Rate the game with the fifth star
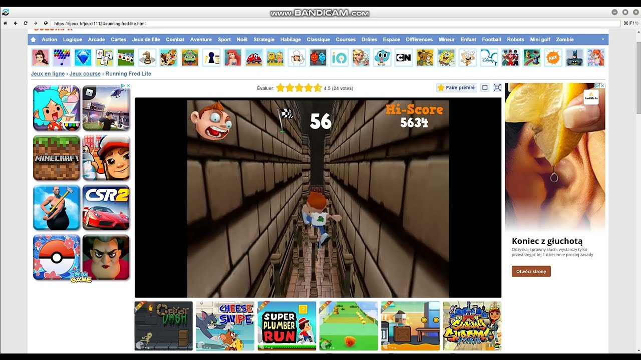Viewport: 641px width, 360px height. point(317,88)
